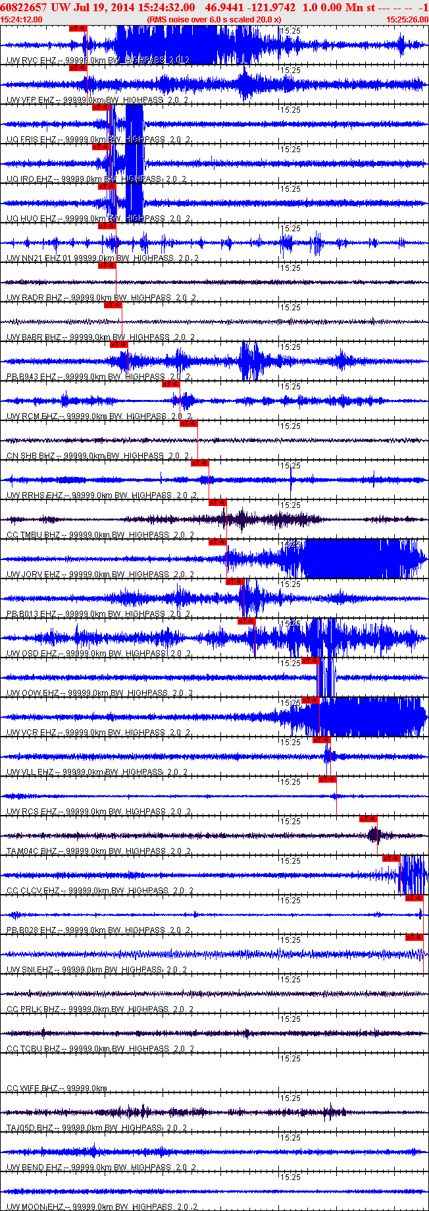Select the 'UW NN21 EHZ 01' label
This screenshot has width=429, height=1211.
[x=39, y=258]
